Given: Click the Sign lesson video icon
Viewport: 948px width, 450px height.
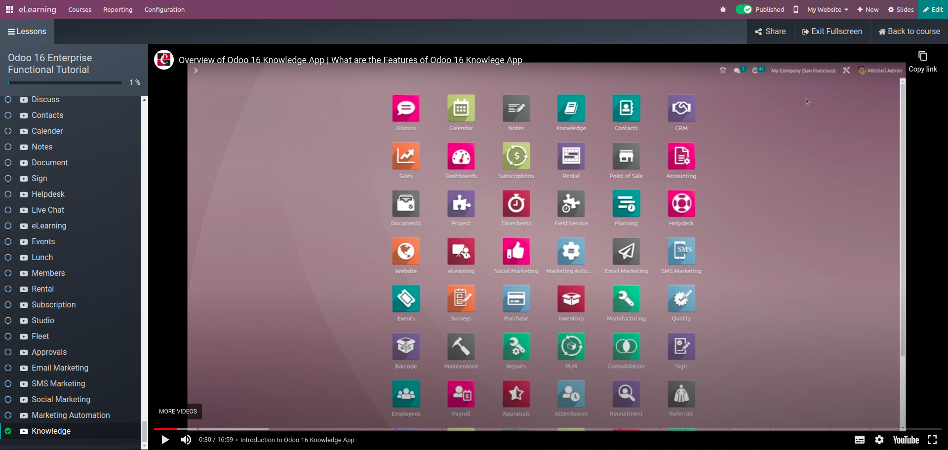Looking at the screenshot, I should click(24, 179).
